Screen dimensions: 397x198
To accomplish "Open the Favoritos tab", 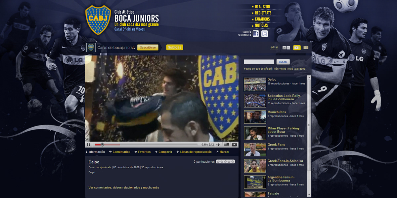I will (143, 152).
